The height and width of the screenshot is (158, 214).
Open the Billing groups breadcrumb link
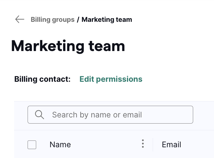[52, 20]
